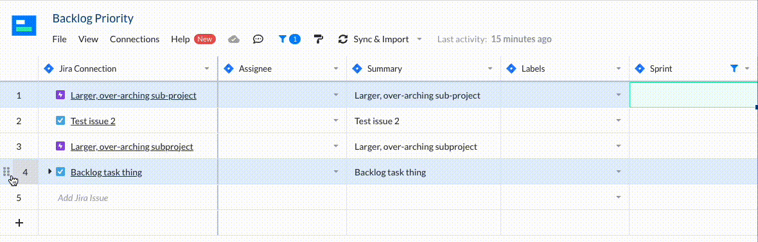Open the Larger, over-arching subproject link
Viewport: 758px width, 242px height.
[132, 147]
